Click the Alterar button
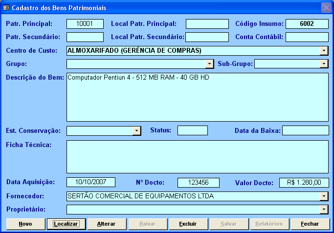Viewport: 334px width, 233px height. pyautogui.click(x=106, y=224)
